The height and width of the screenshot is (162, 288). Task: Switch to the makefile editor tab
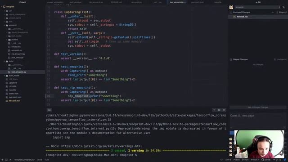[x=218, y=2]
